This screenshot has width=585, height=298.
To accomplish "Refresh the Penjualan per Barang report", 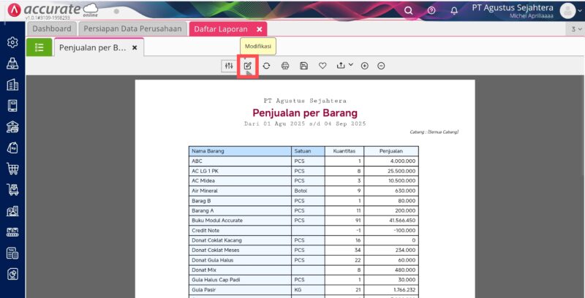I will point(267,66).
